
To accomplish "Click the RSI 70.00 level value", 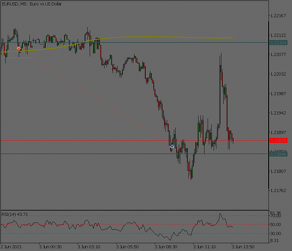I will tap(276, 216).
